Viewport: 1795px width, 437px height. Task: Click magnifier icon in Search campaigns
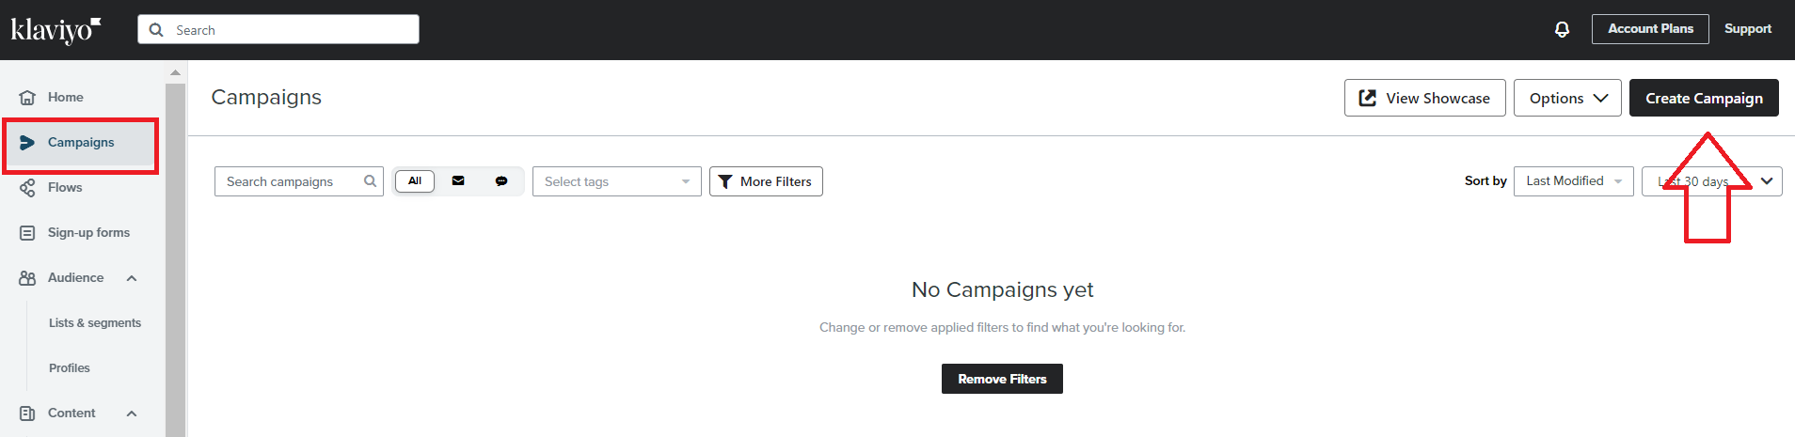tap(370, 181)
